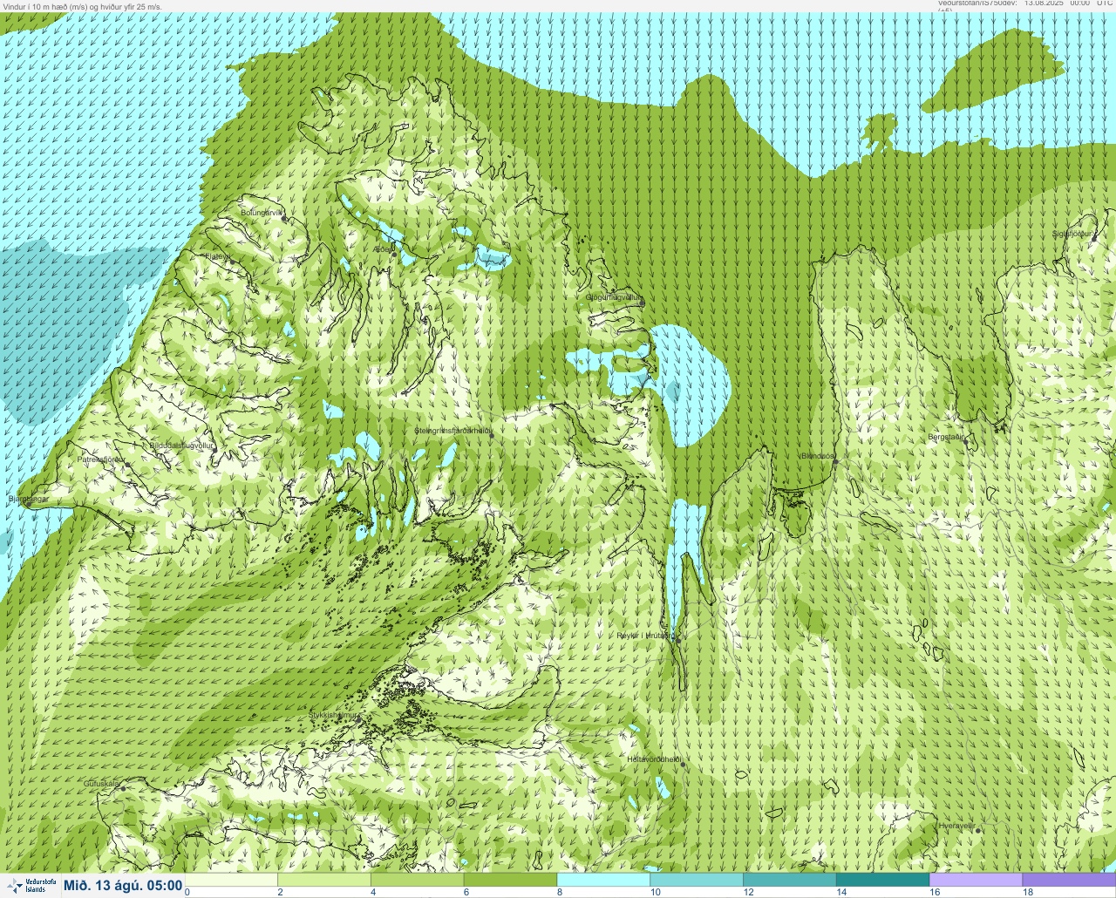Click the Reykir í Hrútafirði station label
The image size is (1116, 898).
click(645, 636)
